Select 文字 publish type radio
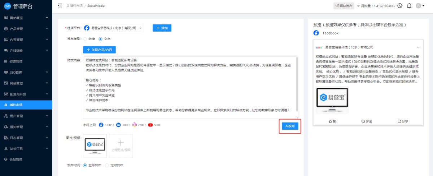The height and width of the screenshot is (176, 433). click(x=100, y=39)
